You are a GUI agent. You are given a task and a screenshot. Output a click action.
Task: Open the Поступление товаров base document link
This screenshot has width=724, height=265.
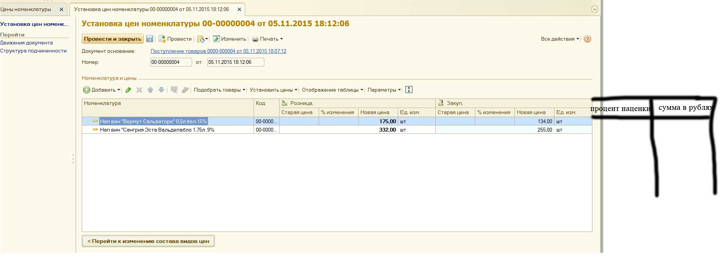click(x=218, y=51)
